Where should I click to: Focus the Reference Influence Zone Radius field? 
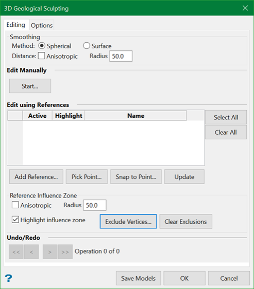click(x=95, y=205)
